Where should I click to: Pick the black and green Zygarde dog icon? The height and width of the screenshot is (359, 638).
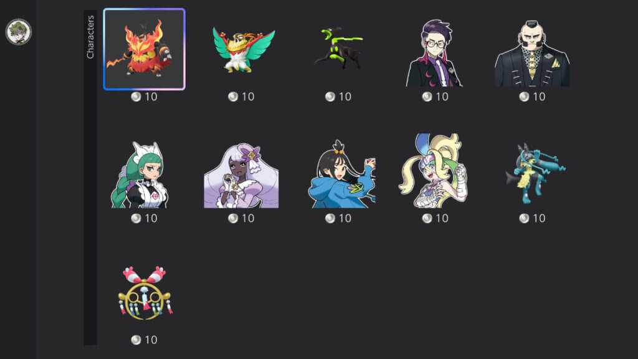pyautogui.click(x=339, y=47)
